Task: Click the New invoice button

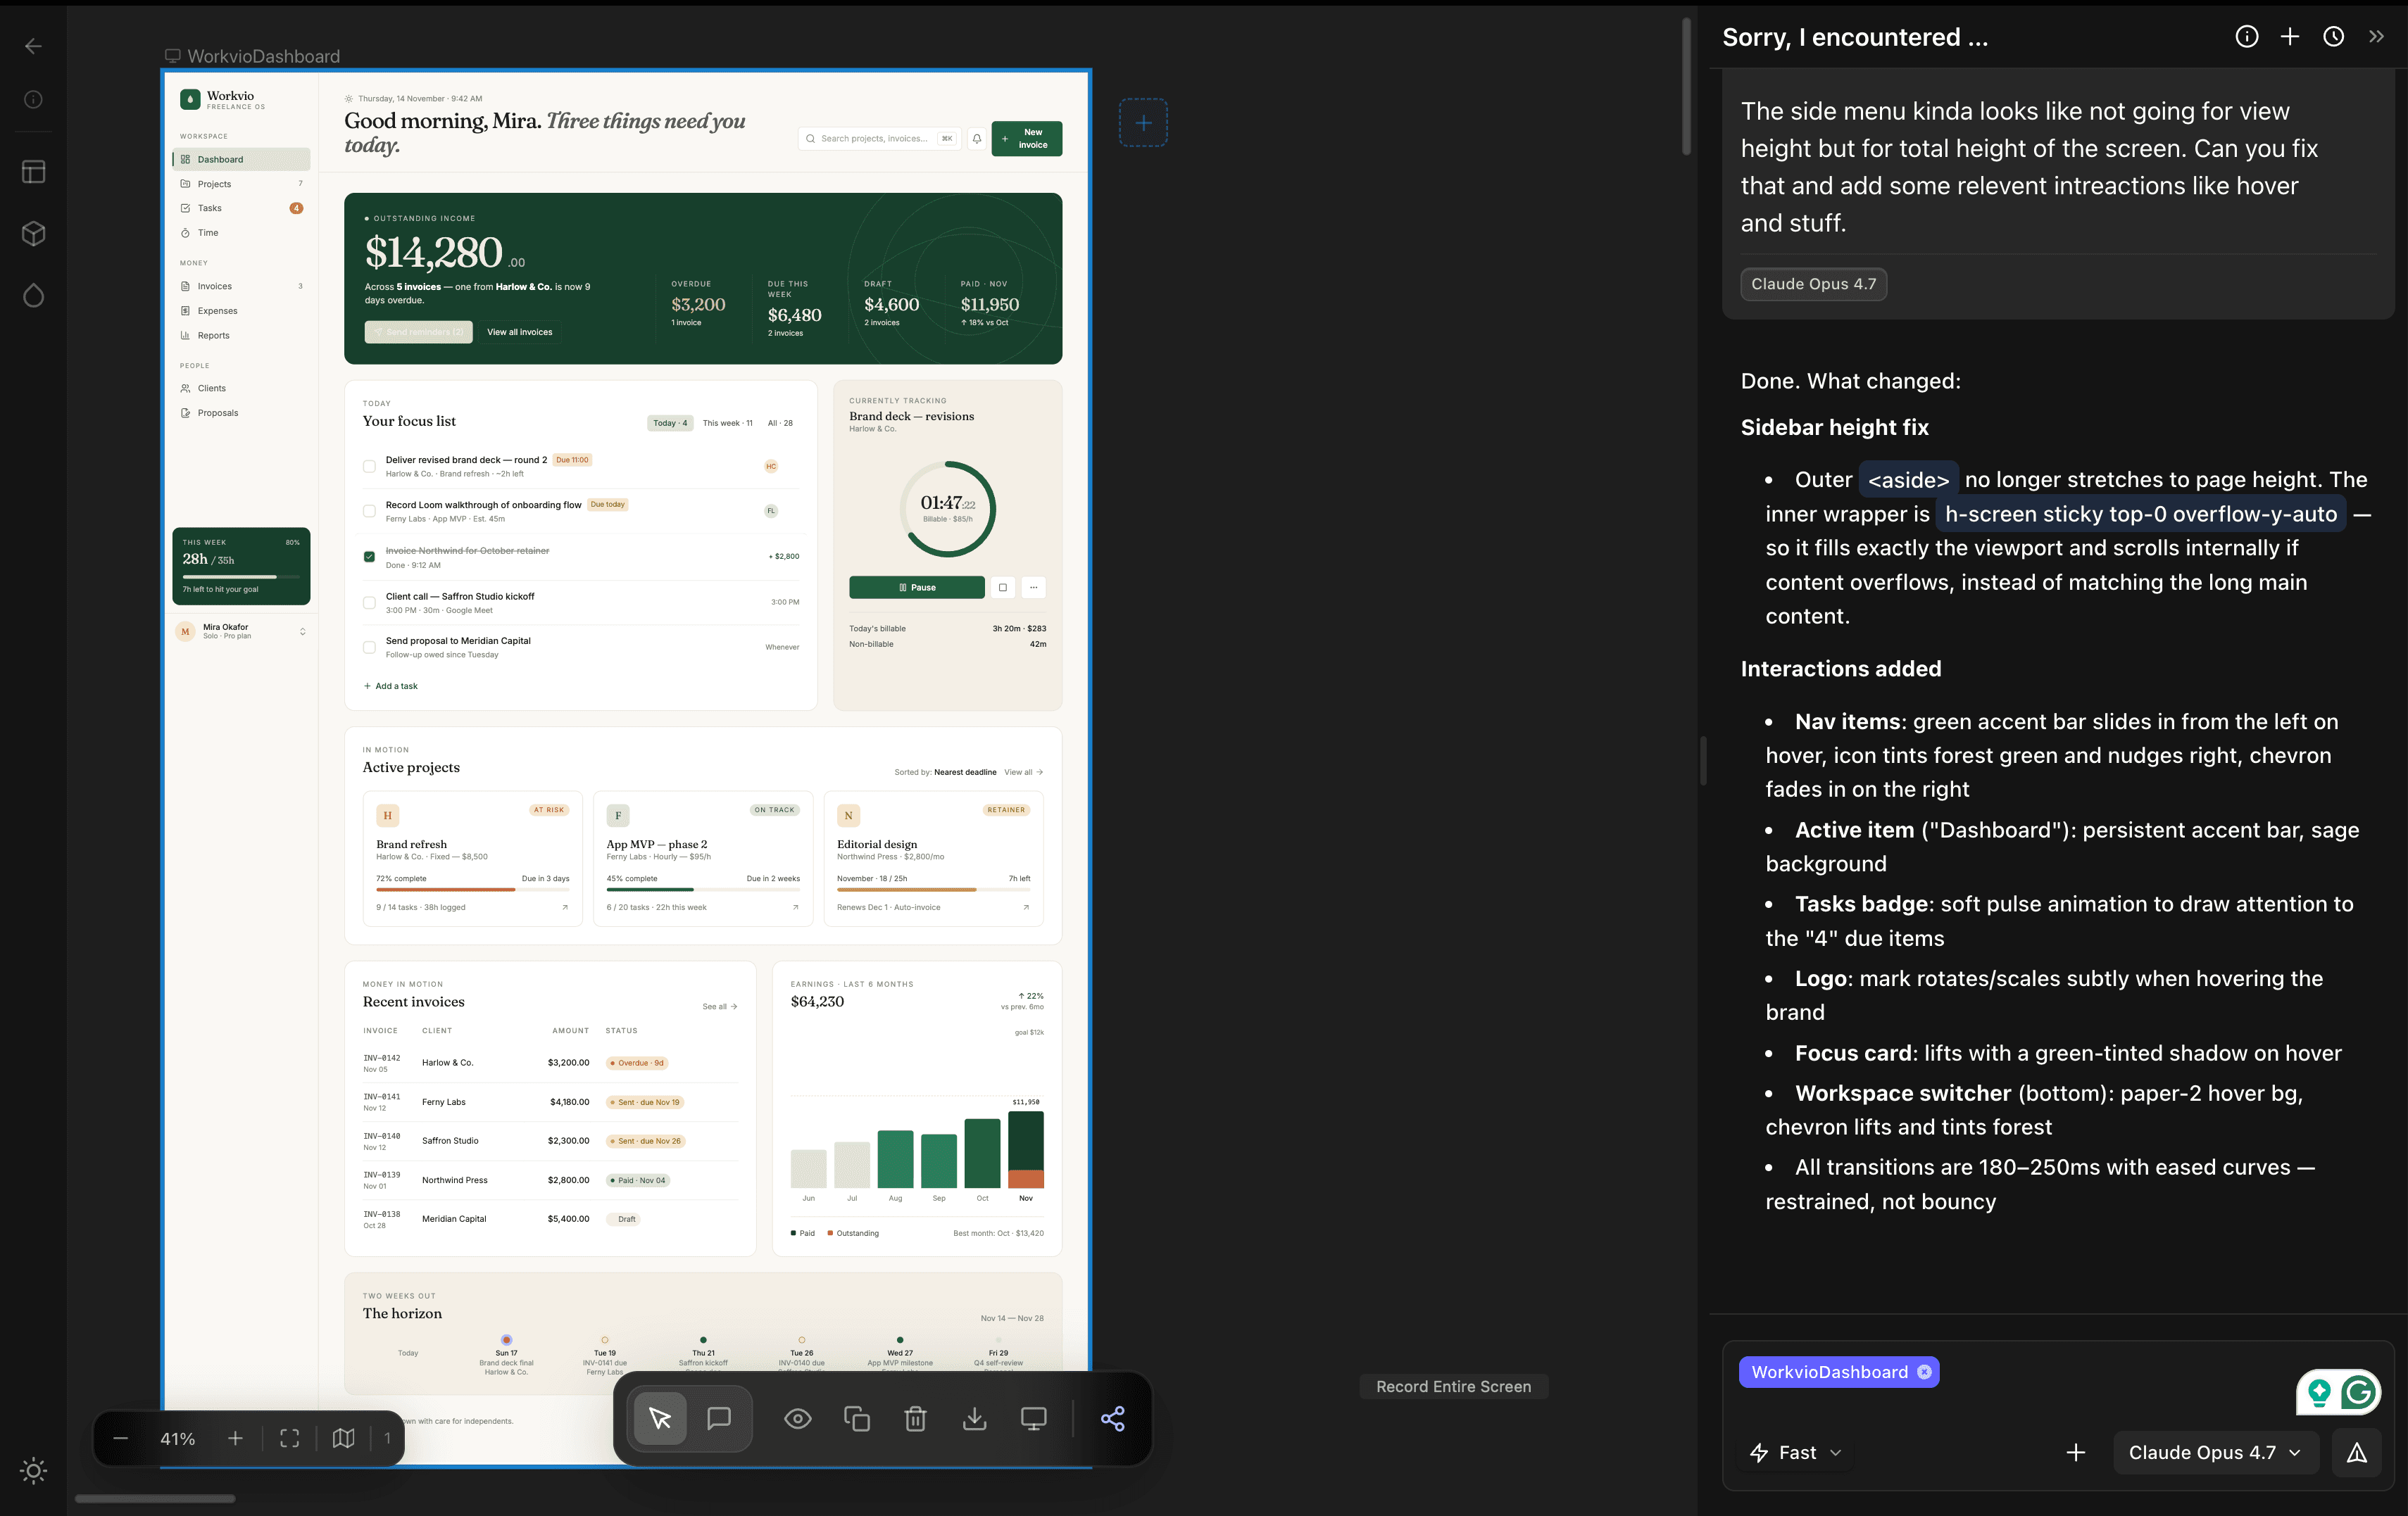Action: coord(1026,138)
